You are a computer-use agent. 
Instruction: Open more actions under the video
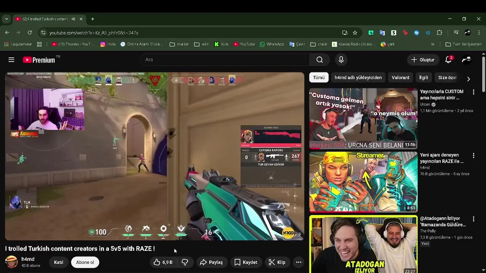tap(299, 262)
